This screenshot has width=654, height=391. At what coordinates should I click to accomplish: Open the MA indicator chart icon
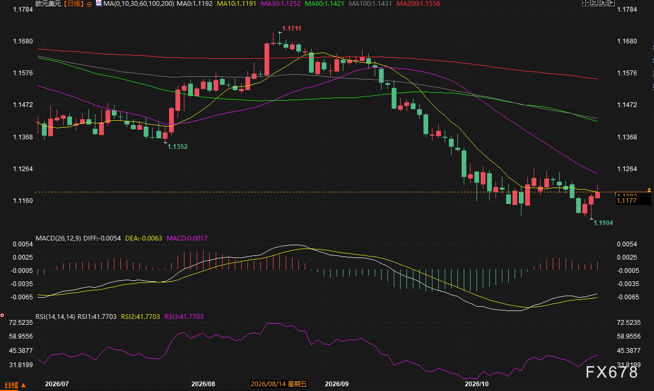(99, 4)
